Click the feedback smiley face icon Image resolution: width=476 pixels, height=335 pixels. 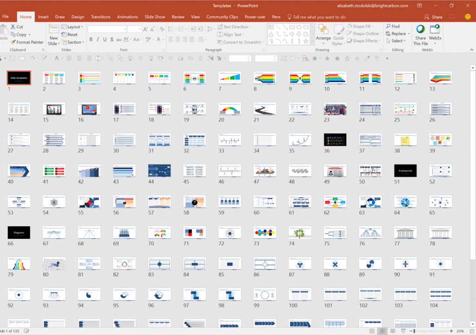point(468,17)
